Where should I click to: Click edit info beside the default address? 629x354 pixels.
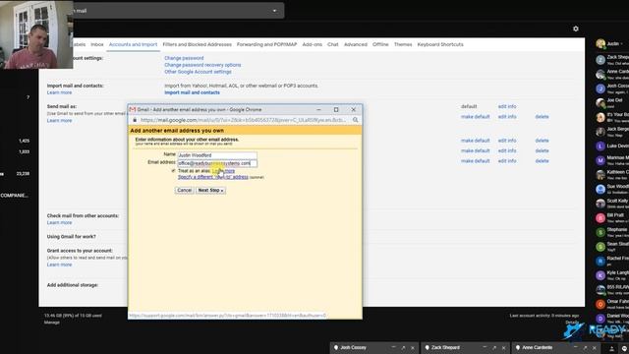coord(507,107)
